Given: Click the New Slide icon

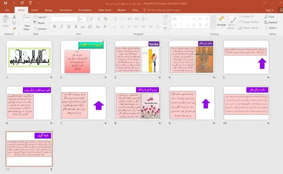Looking at the screenshot, I should tap(27, 19).
